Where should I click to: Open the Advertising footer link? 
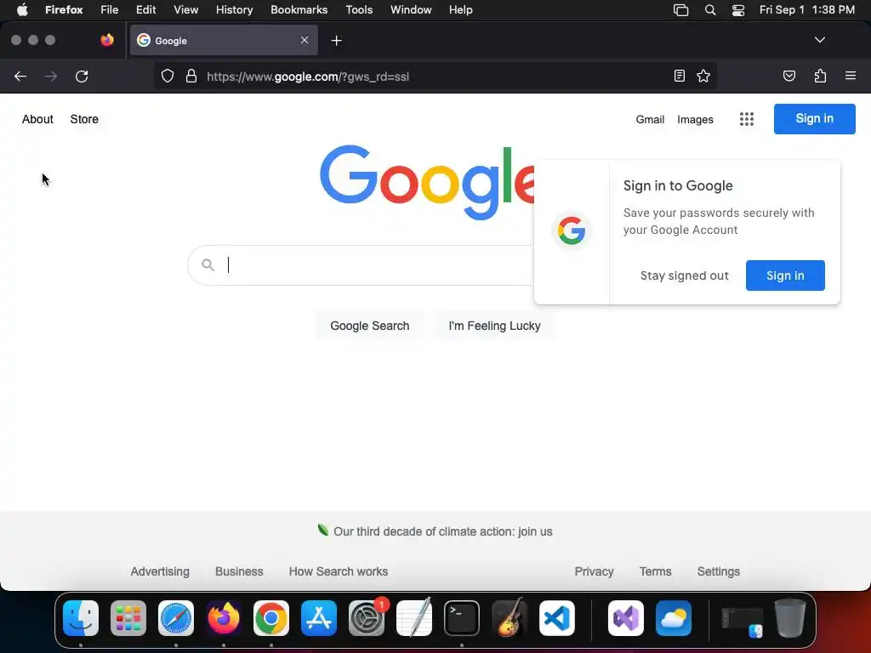(160, 571)
